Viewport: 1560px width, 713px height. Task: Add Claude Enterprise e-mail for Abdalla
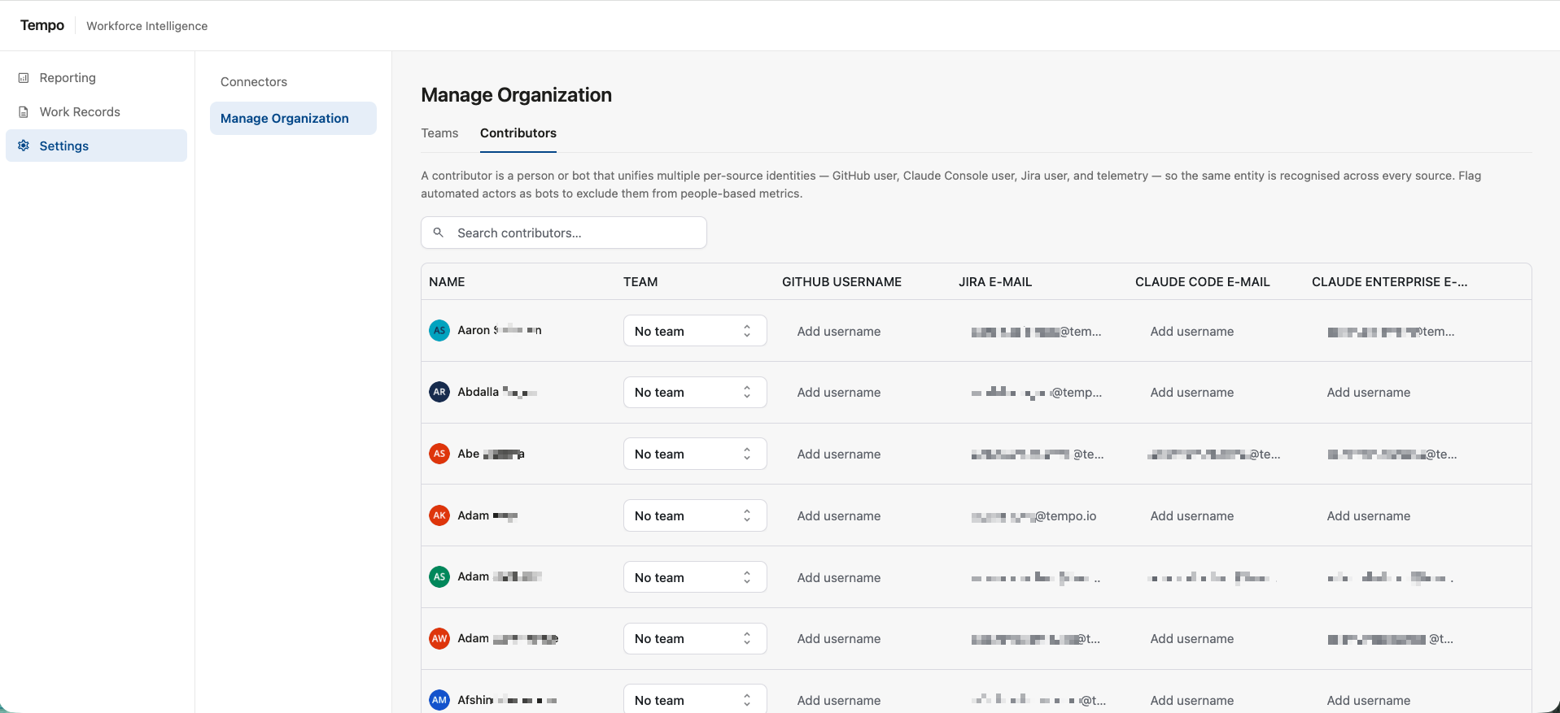pos(1369,393)
